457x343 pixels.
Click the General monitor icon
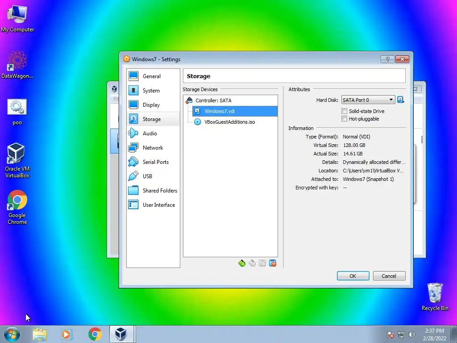(x=133, y=76)
